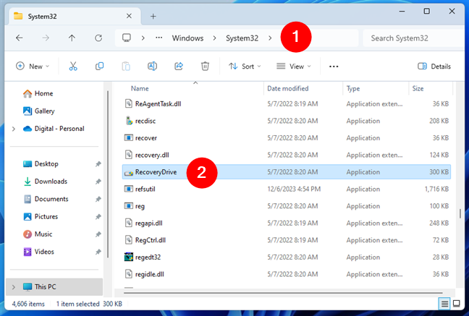Viewport: 469px width, 316px height.
Task: Delete the selected file with trash icon
Action: 205,66
